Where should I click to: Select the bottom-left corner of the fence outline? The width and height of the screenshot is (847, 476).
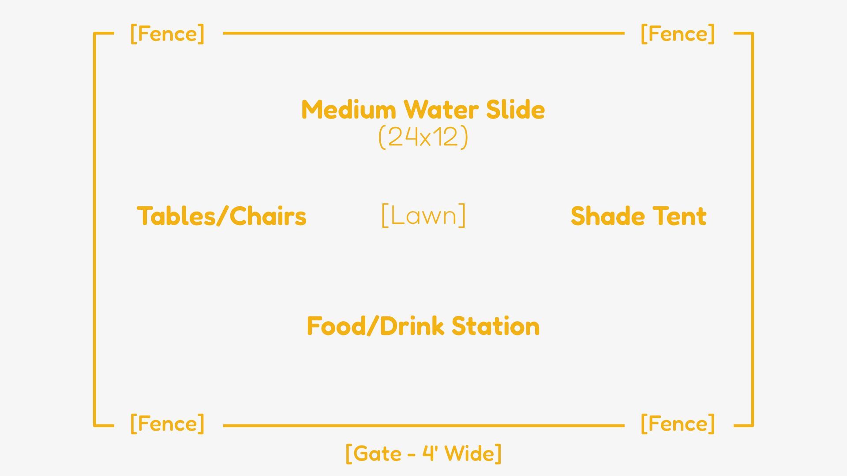(x=95, y=425)
